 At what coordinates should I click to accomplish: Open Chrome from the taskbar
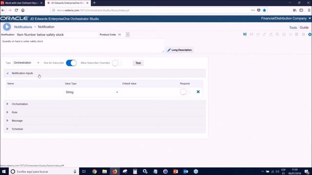pyautogui.click(x=94, y=172)
